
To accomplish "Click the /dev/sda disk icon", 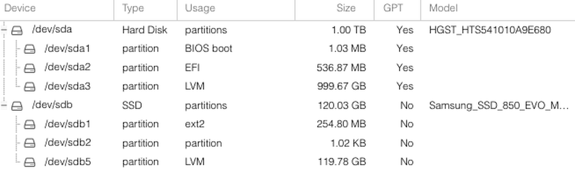I will point(17,31).
